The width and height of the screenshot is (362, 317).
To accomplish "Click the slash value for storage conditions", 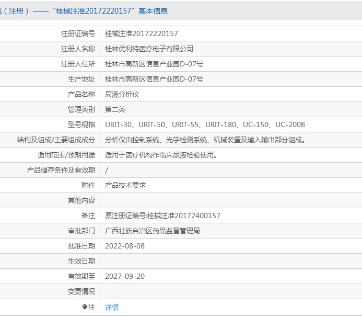I will click(107, 171).
